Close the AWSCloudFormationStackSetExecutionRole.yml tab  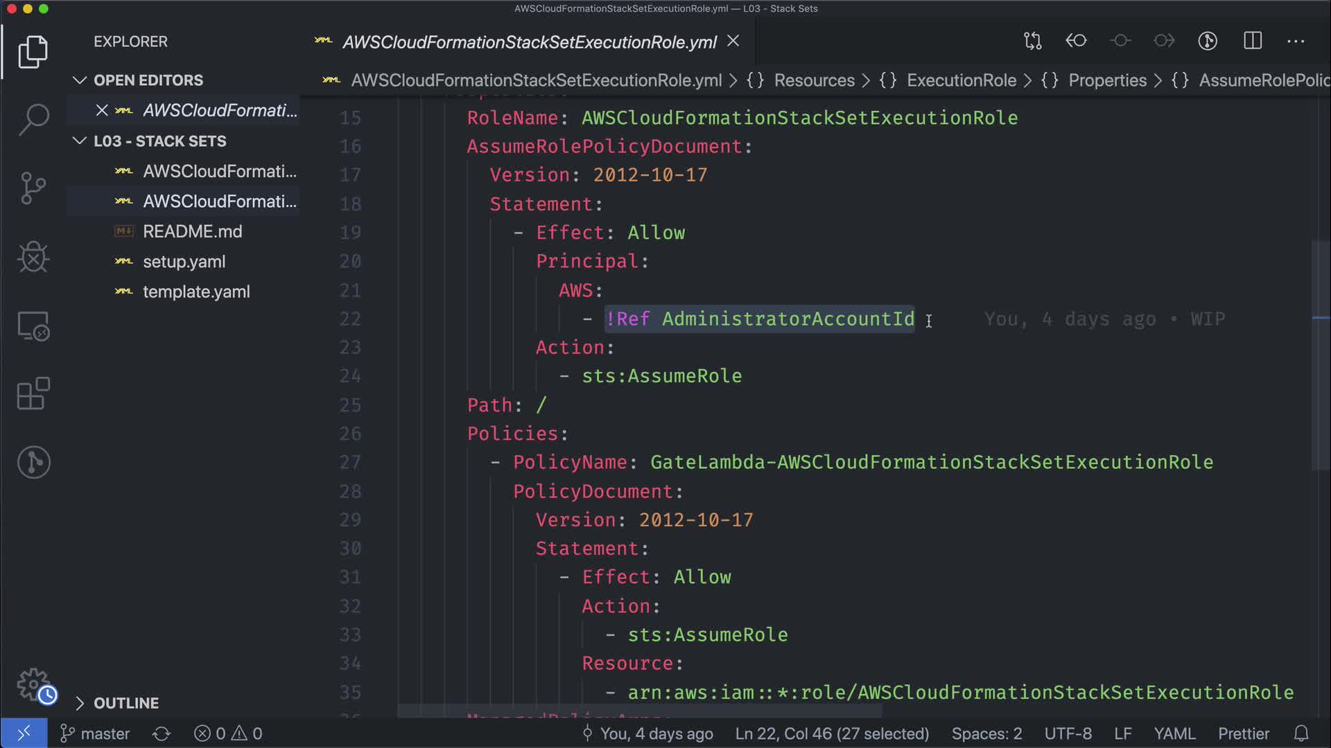click(x=733, y=42)
